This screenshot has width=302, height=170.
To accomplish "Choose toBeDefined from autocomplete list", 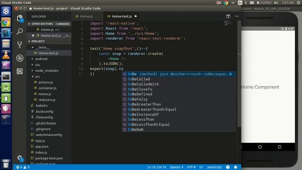I will (178, 94).
